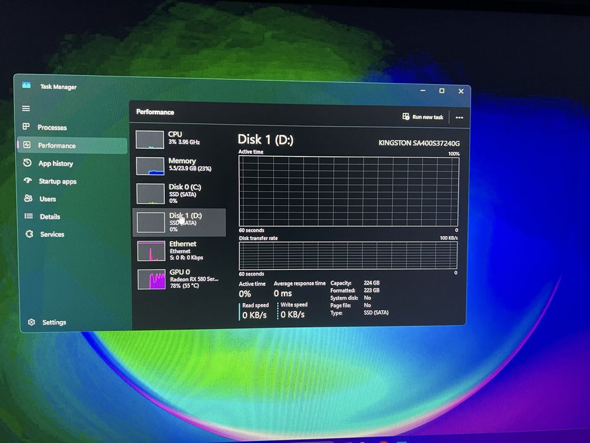Select the Ethernet graph thumbnail
590x443 pixels.
[151, 251]
